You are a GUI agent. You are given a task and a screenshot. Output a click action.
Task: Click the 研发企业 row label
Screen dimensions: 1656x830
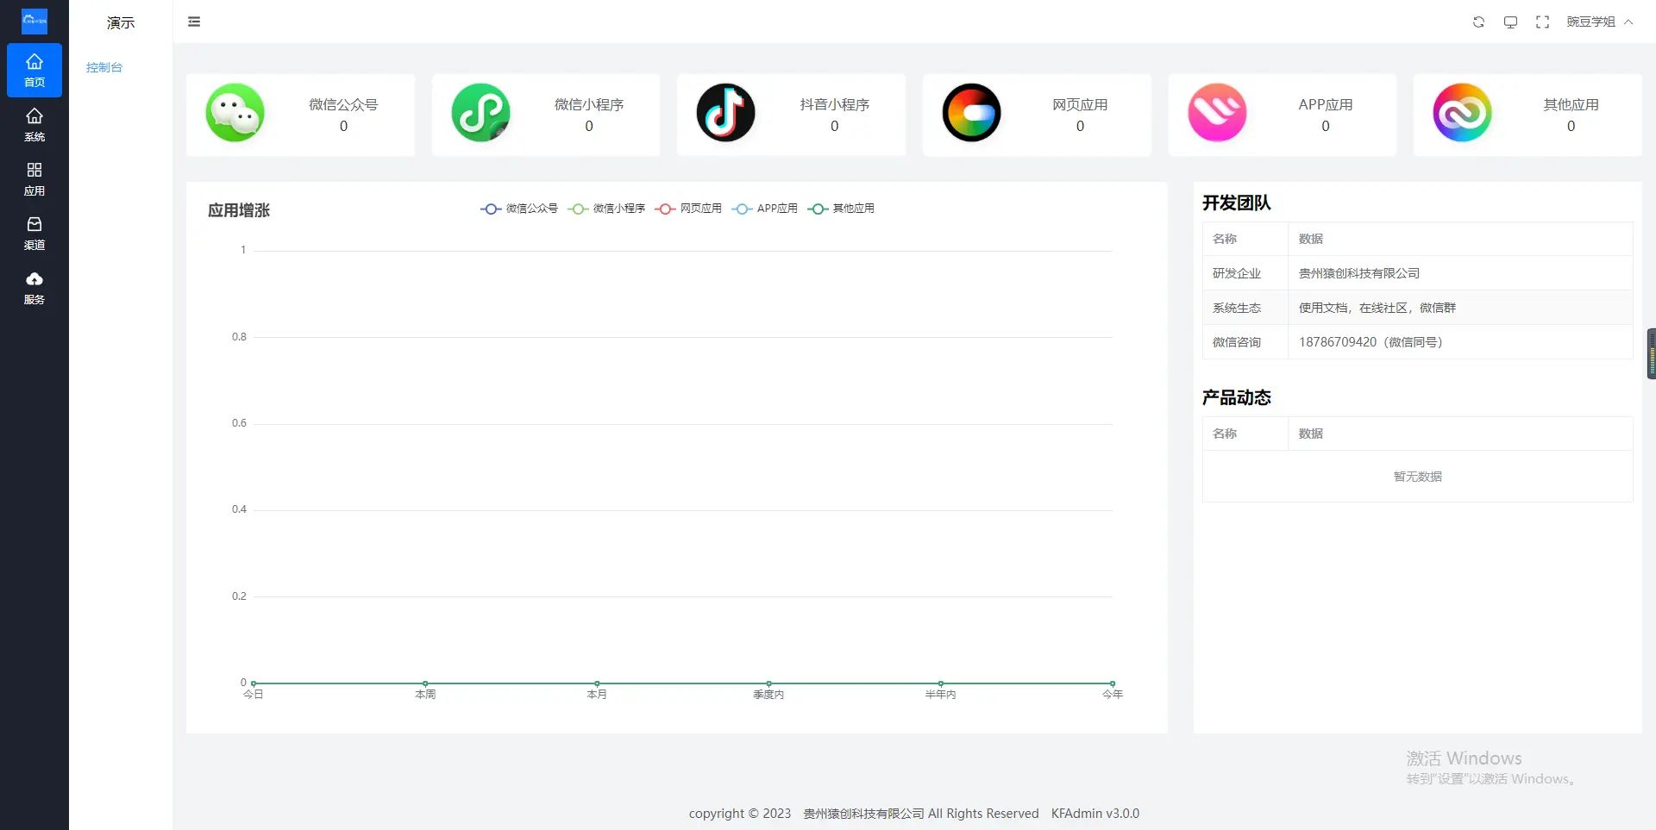pyautogui.click(x=1237, y=273)
